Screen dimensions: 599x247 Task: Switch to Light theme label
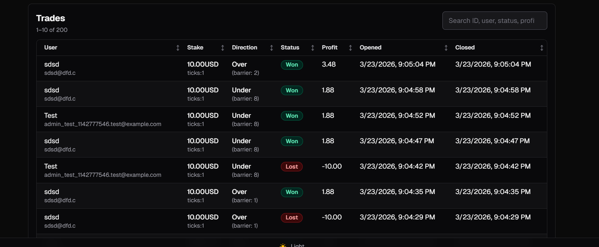tap(297, 245)
